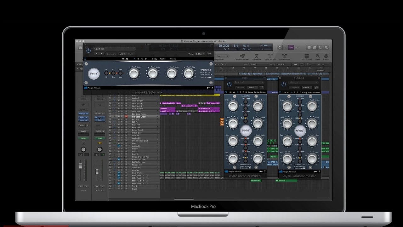
Task: Click the Zoom toolbar icon
Action: pyautogui.click(x=318, y=56)
